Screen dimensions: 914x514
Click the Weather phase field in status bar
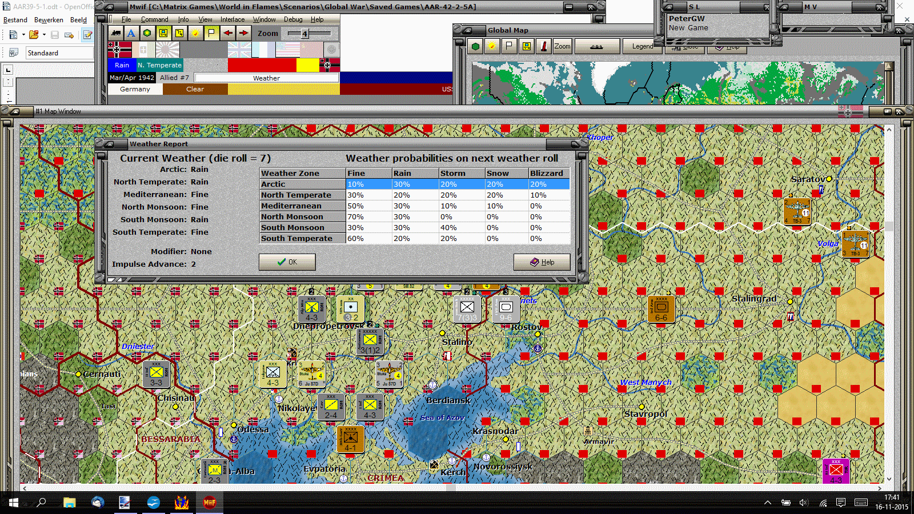click(x=266, y=78)
